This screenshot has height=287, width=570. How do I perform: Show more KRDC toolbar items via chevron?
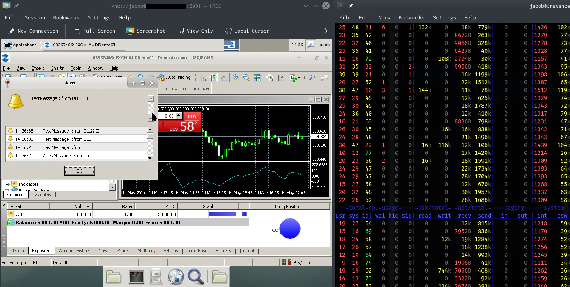point(326,31)
